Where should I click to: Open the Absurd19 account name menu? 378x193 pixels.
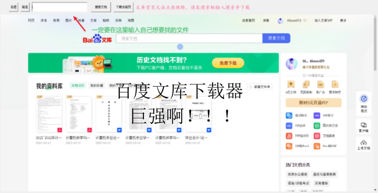[x=294, y=20]
